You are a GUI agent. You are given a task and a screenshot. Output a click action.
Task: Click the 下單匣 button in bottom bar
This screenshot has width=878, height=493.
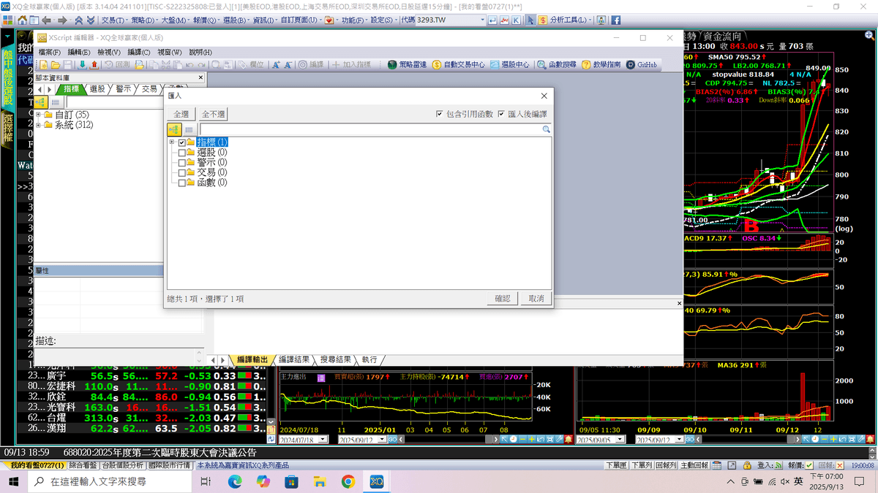(615, 465)
